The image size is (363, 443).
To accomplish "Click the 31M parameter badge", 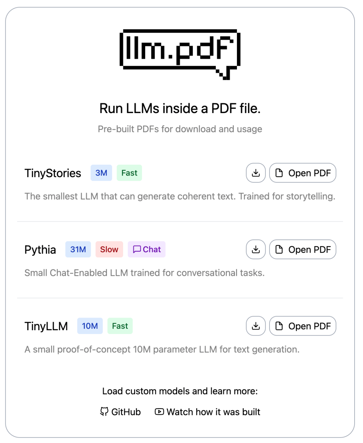I will [78, 249].
